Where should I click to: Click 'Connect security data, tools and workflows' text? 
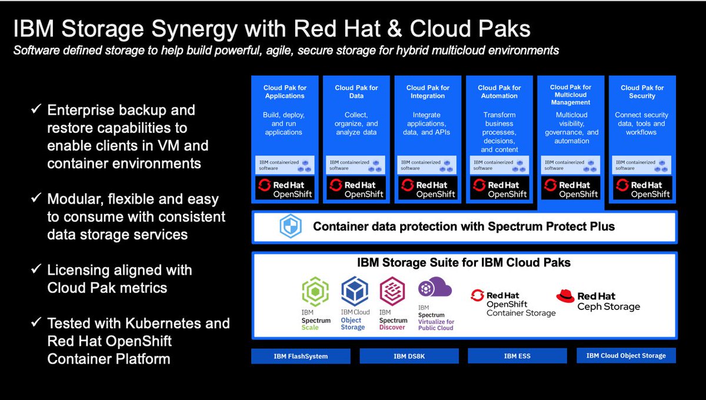[x=642, y=124]
